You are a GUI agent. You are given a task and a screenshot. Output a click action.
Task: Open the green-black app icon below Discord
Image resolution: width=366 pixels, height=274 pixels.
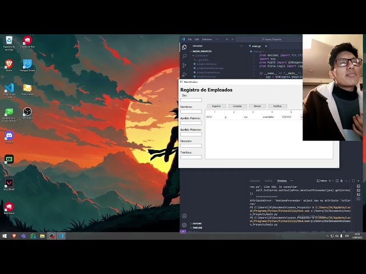point(9,161)
